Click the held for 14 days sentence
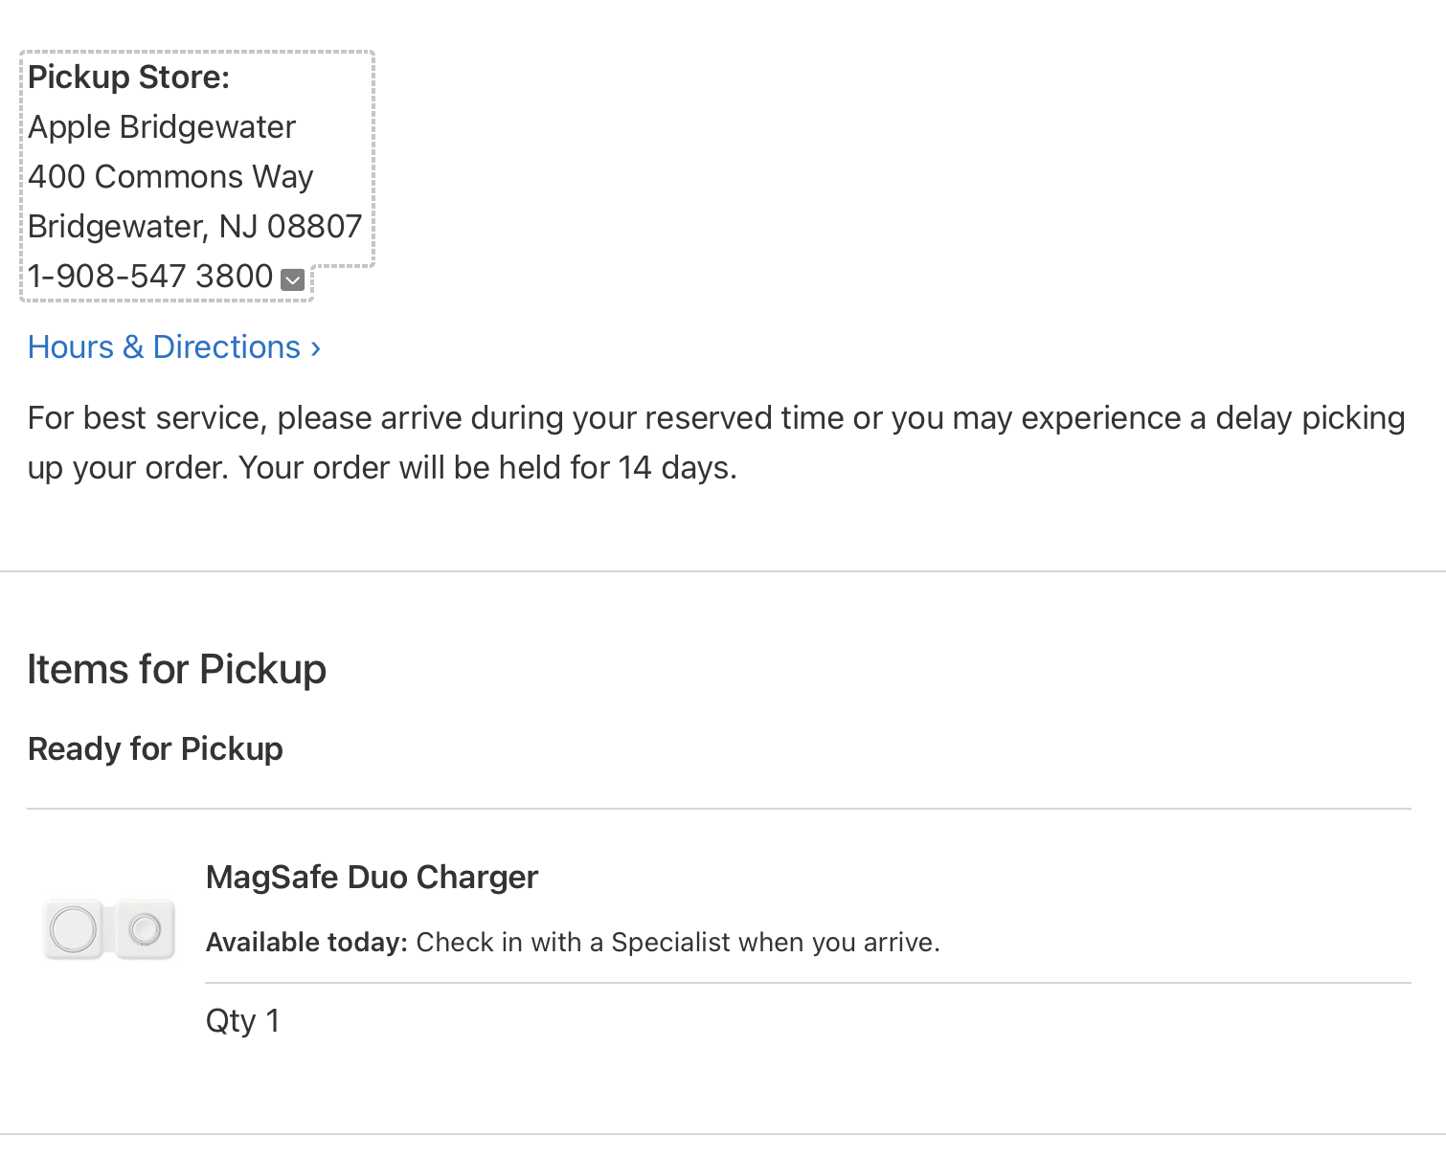 click(x=487, y=468)
